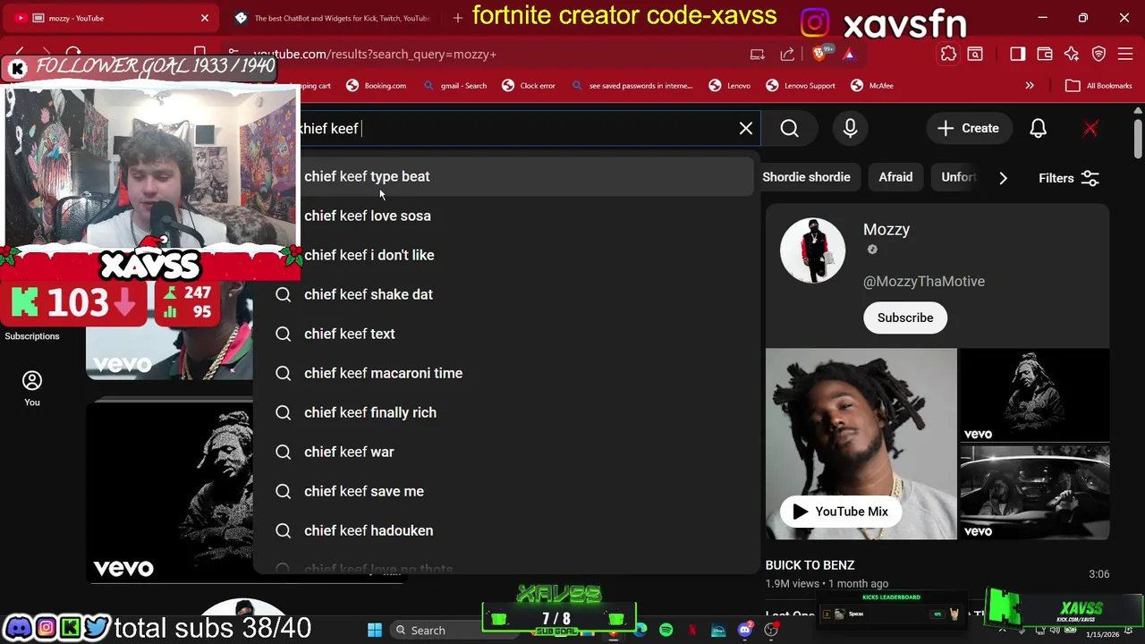Open the @MozzyThaMotive channel handle
This screenshot has width=1145, height=644.
coord(924,281)
